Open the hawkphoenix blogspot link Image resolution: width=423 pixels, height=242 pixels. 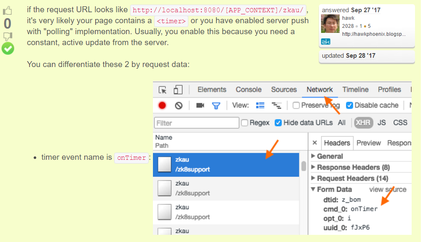tap(374, 34)
